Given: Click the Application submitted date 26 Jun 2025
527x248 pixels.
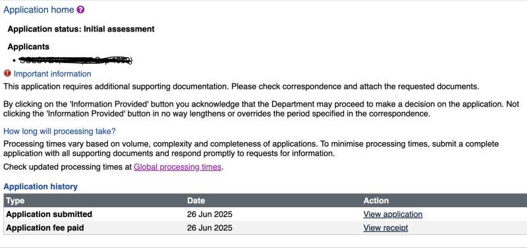Looking at the screenshot, I should coord(209,214).
